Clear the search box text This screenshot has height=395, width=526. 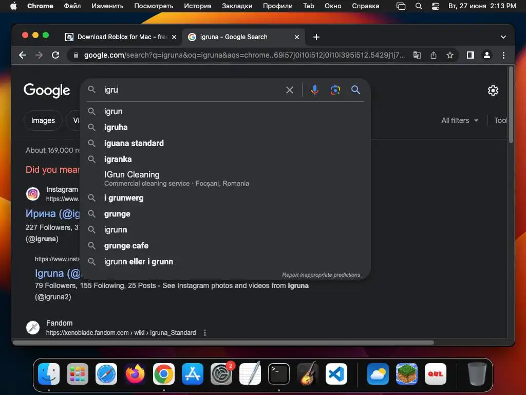[x=290, y=89]
